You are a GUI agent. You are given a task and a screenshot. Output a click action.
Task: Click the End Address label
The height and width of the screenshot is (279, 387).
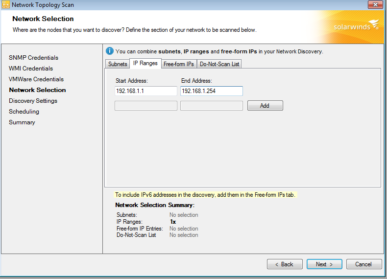coord(196,81)
